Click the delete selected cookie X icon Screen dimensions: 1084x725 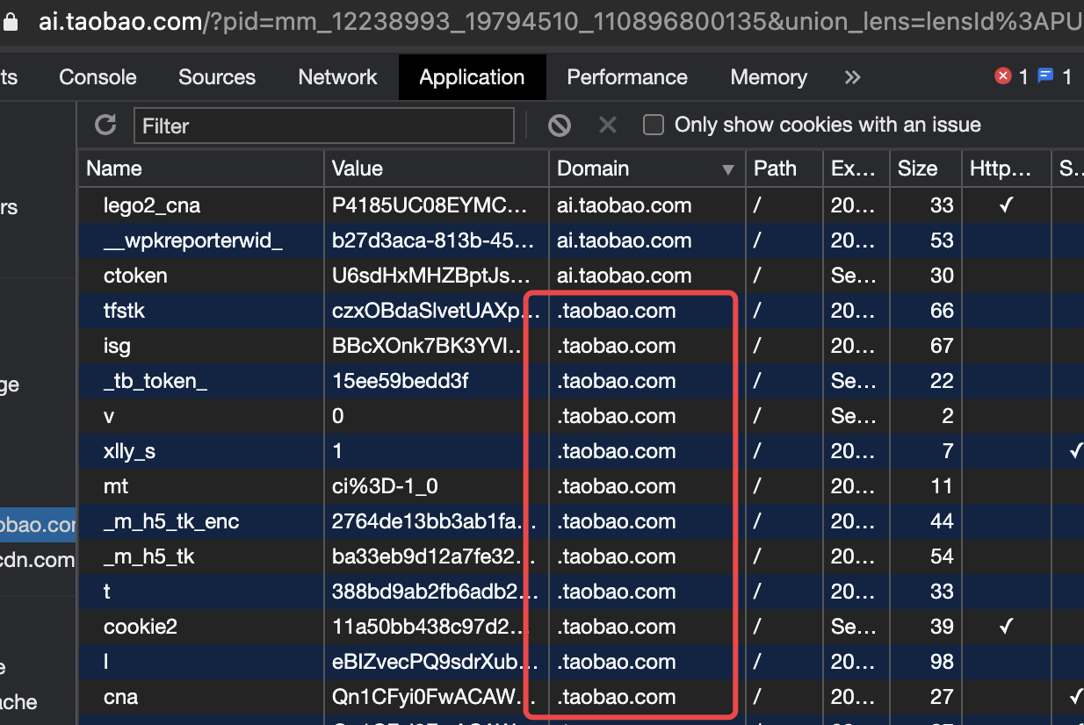[x=607, y=126]
